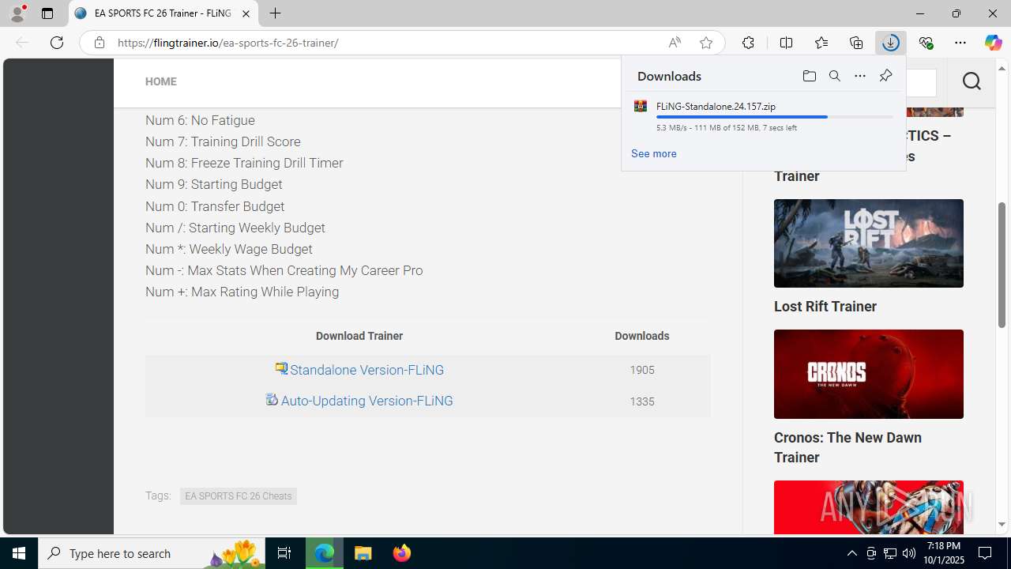Viewport: 1011px width, 569px height.
Task: Click download count 1905
Action: [x=641, y=370]
